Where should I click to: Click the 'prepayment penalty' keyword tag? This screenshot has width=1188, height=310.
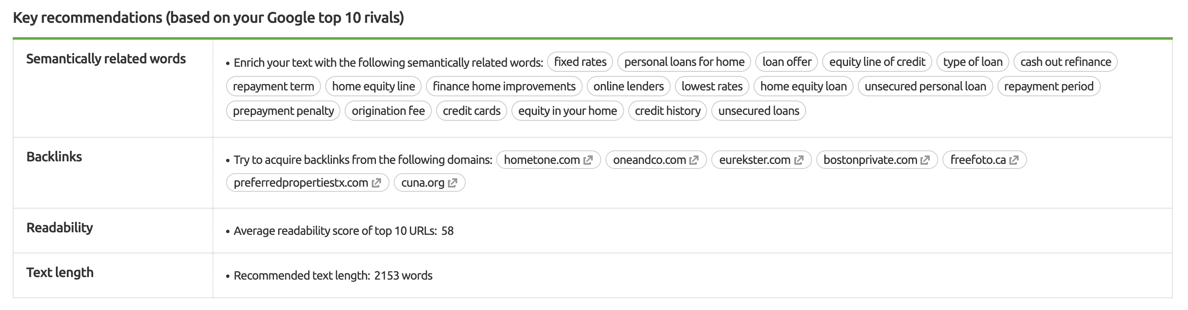point(283,111)
